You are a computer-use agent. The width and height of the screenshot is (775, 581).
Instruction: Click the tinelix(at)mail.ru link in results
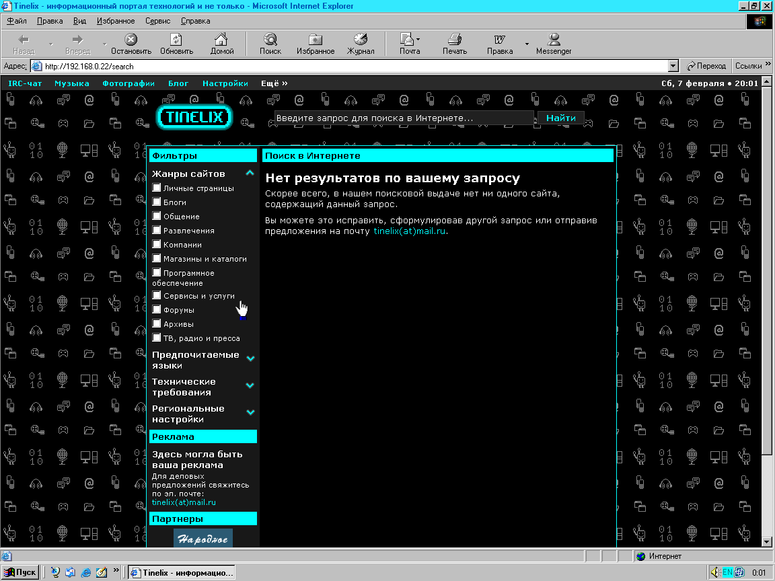[410, 231]
